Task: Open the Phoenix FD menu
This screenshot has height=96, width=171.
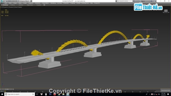Action: click(97, 3)
